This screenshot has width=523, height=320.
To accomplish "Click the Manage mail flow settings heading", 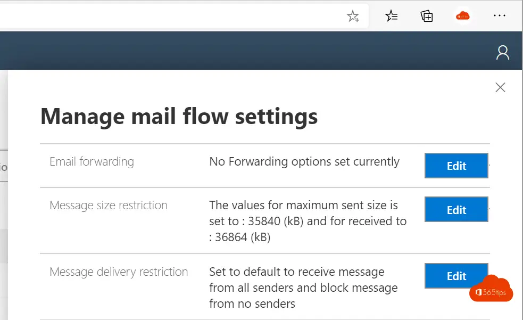I will 179,117.
